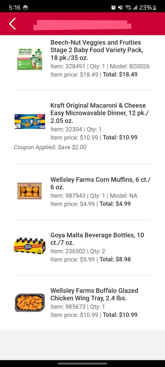Tap the Total $18.49 line for Beech-Nut

coord(120,74)
